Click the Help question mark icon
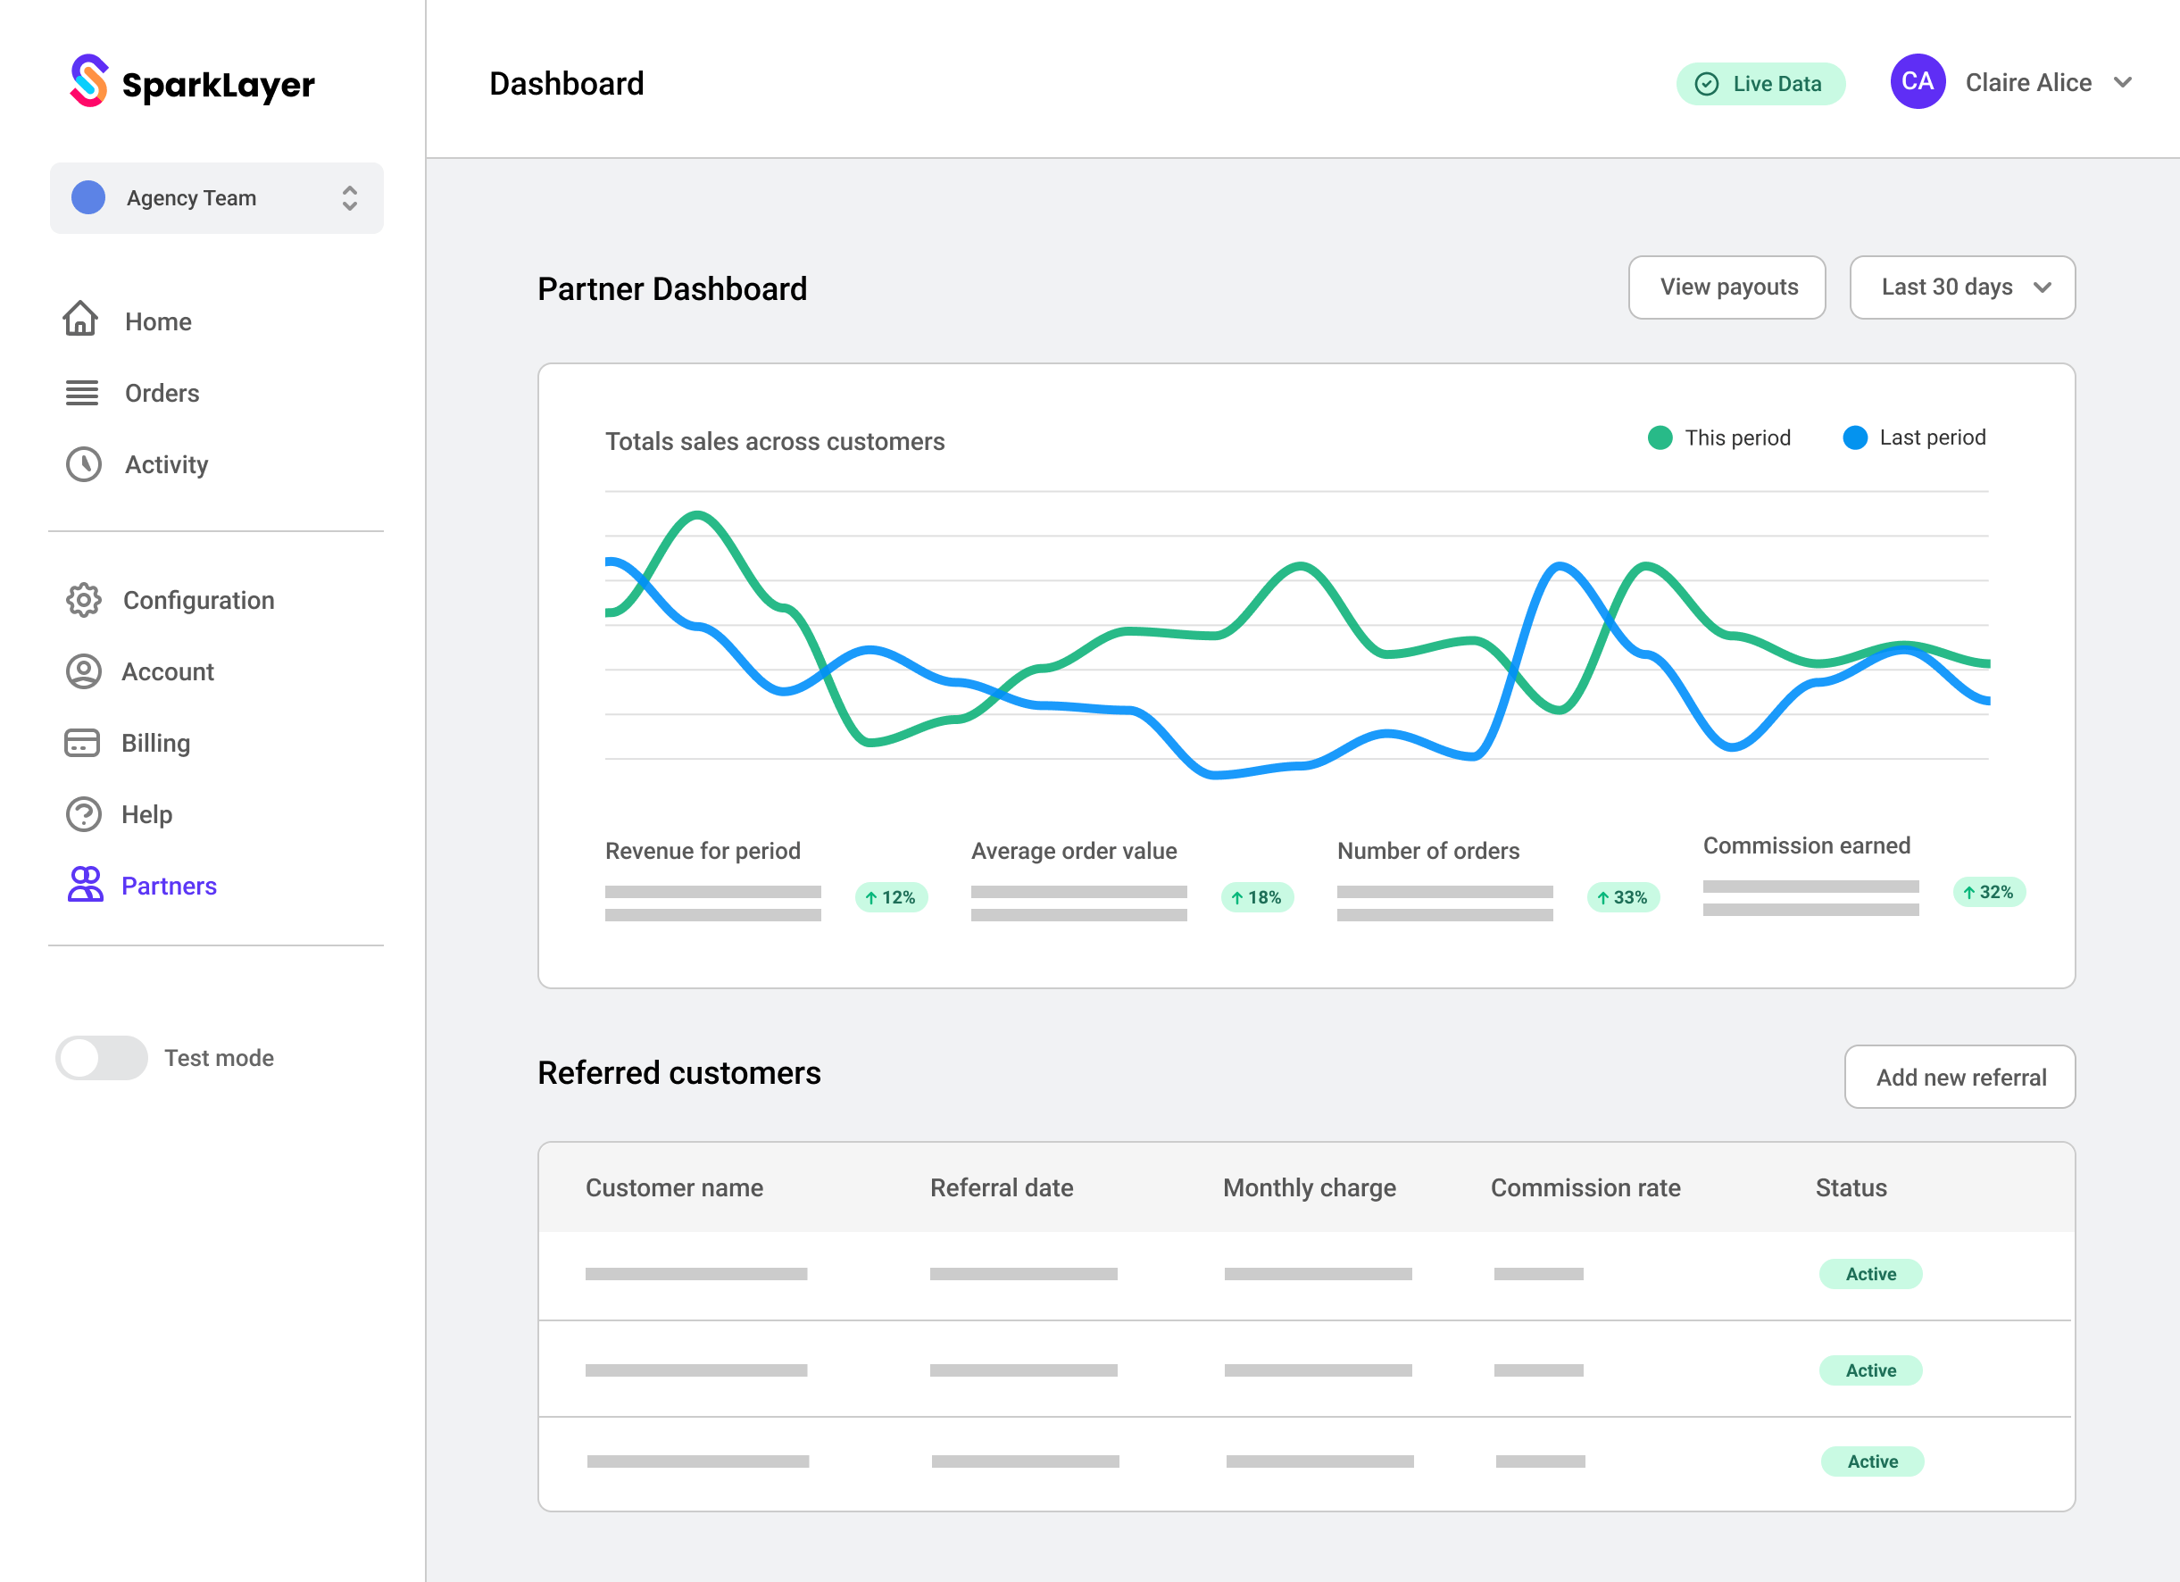The height and width of the screenshot is (1582, 2180). point(83,814)
